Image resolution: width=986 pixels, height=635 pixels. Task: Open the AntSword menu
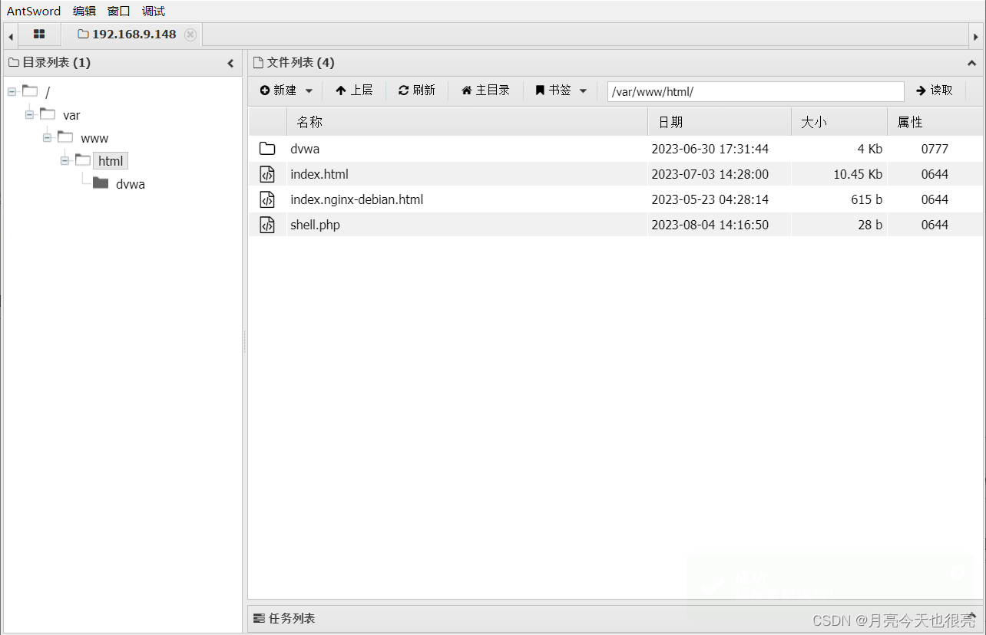point(34,11)
